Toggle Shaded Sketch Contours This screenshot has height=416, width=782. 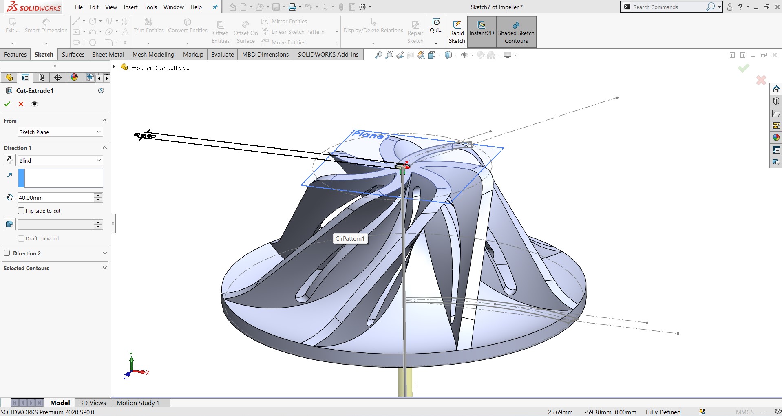516,32
